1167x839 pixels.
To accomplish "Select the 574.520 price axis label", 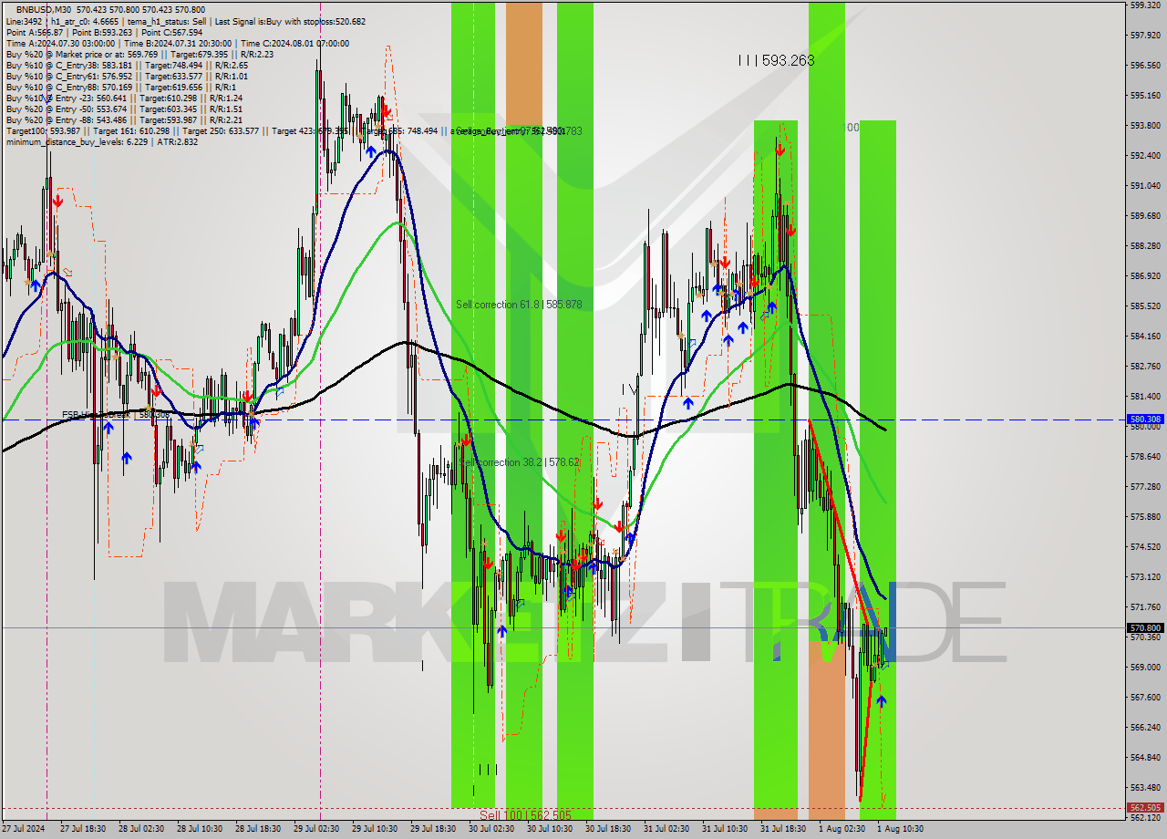I will pos(1145,546).
